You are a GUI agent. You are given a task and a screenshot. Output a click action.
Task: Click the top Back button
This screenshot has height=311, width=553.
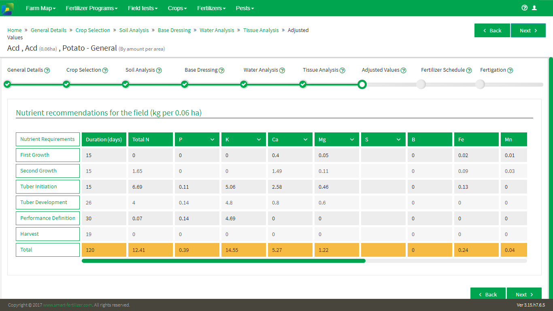point(492,30)
